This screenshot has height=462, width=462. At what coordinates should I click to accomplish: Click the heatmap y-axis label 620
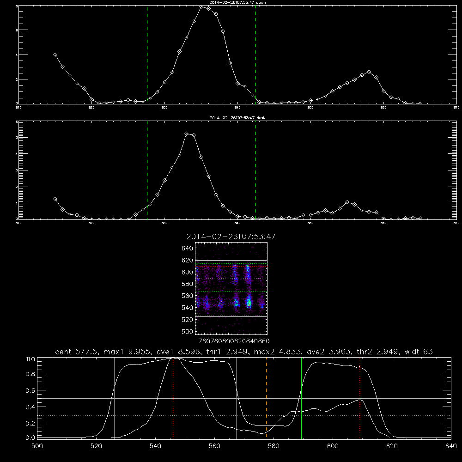click(188, 260)
